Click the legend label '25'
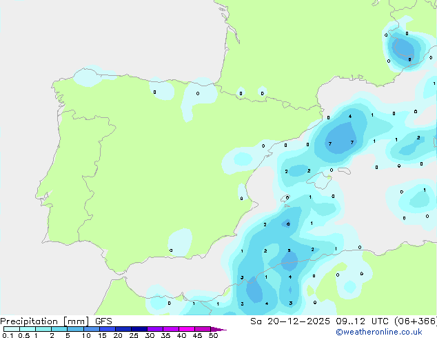 (x=134, y=335)
